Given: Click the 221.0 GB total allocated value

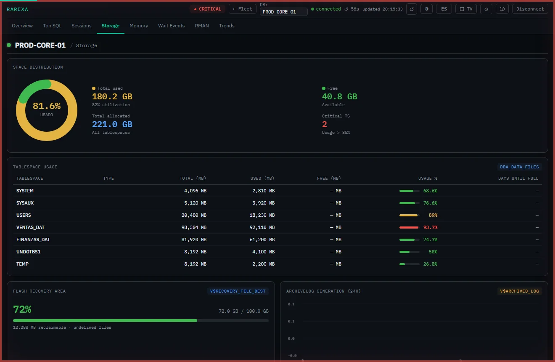Looking at the screenshot, I should 112,124.
